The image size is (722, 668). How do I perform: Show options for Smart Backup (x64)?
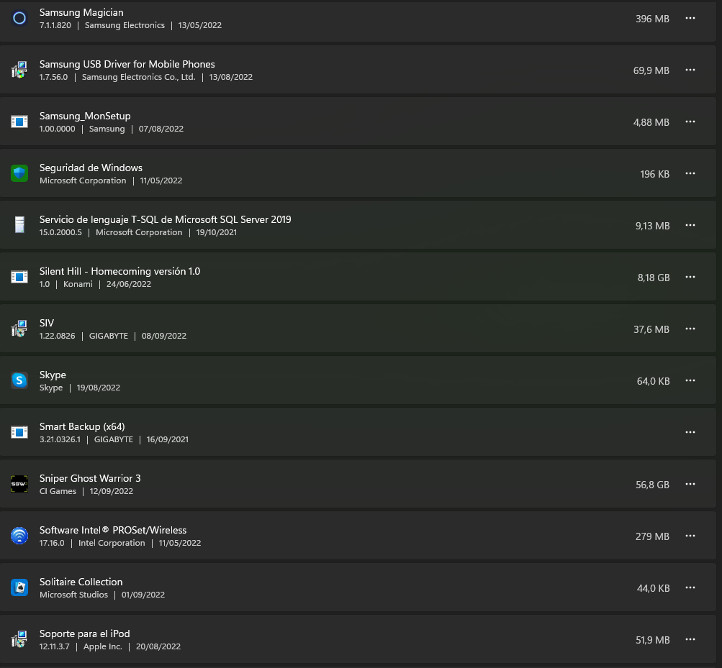pyautogui.click(x=690, y=432)
